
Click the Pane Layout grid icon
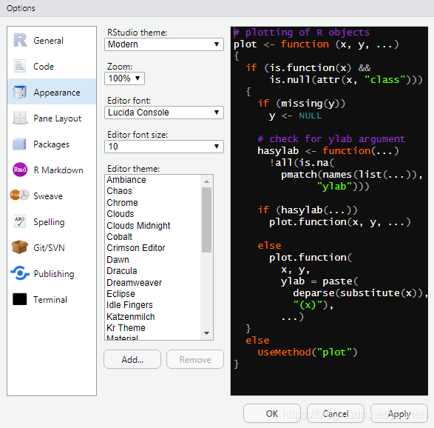[20, 118]
